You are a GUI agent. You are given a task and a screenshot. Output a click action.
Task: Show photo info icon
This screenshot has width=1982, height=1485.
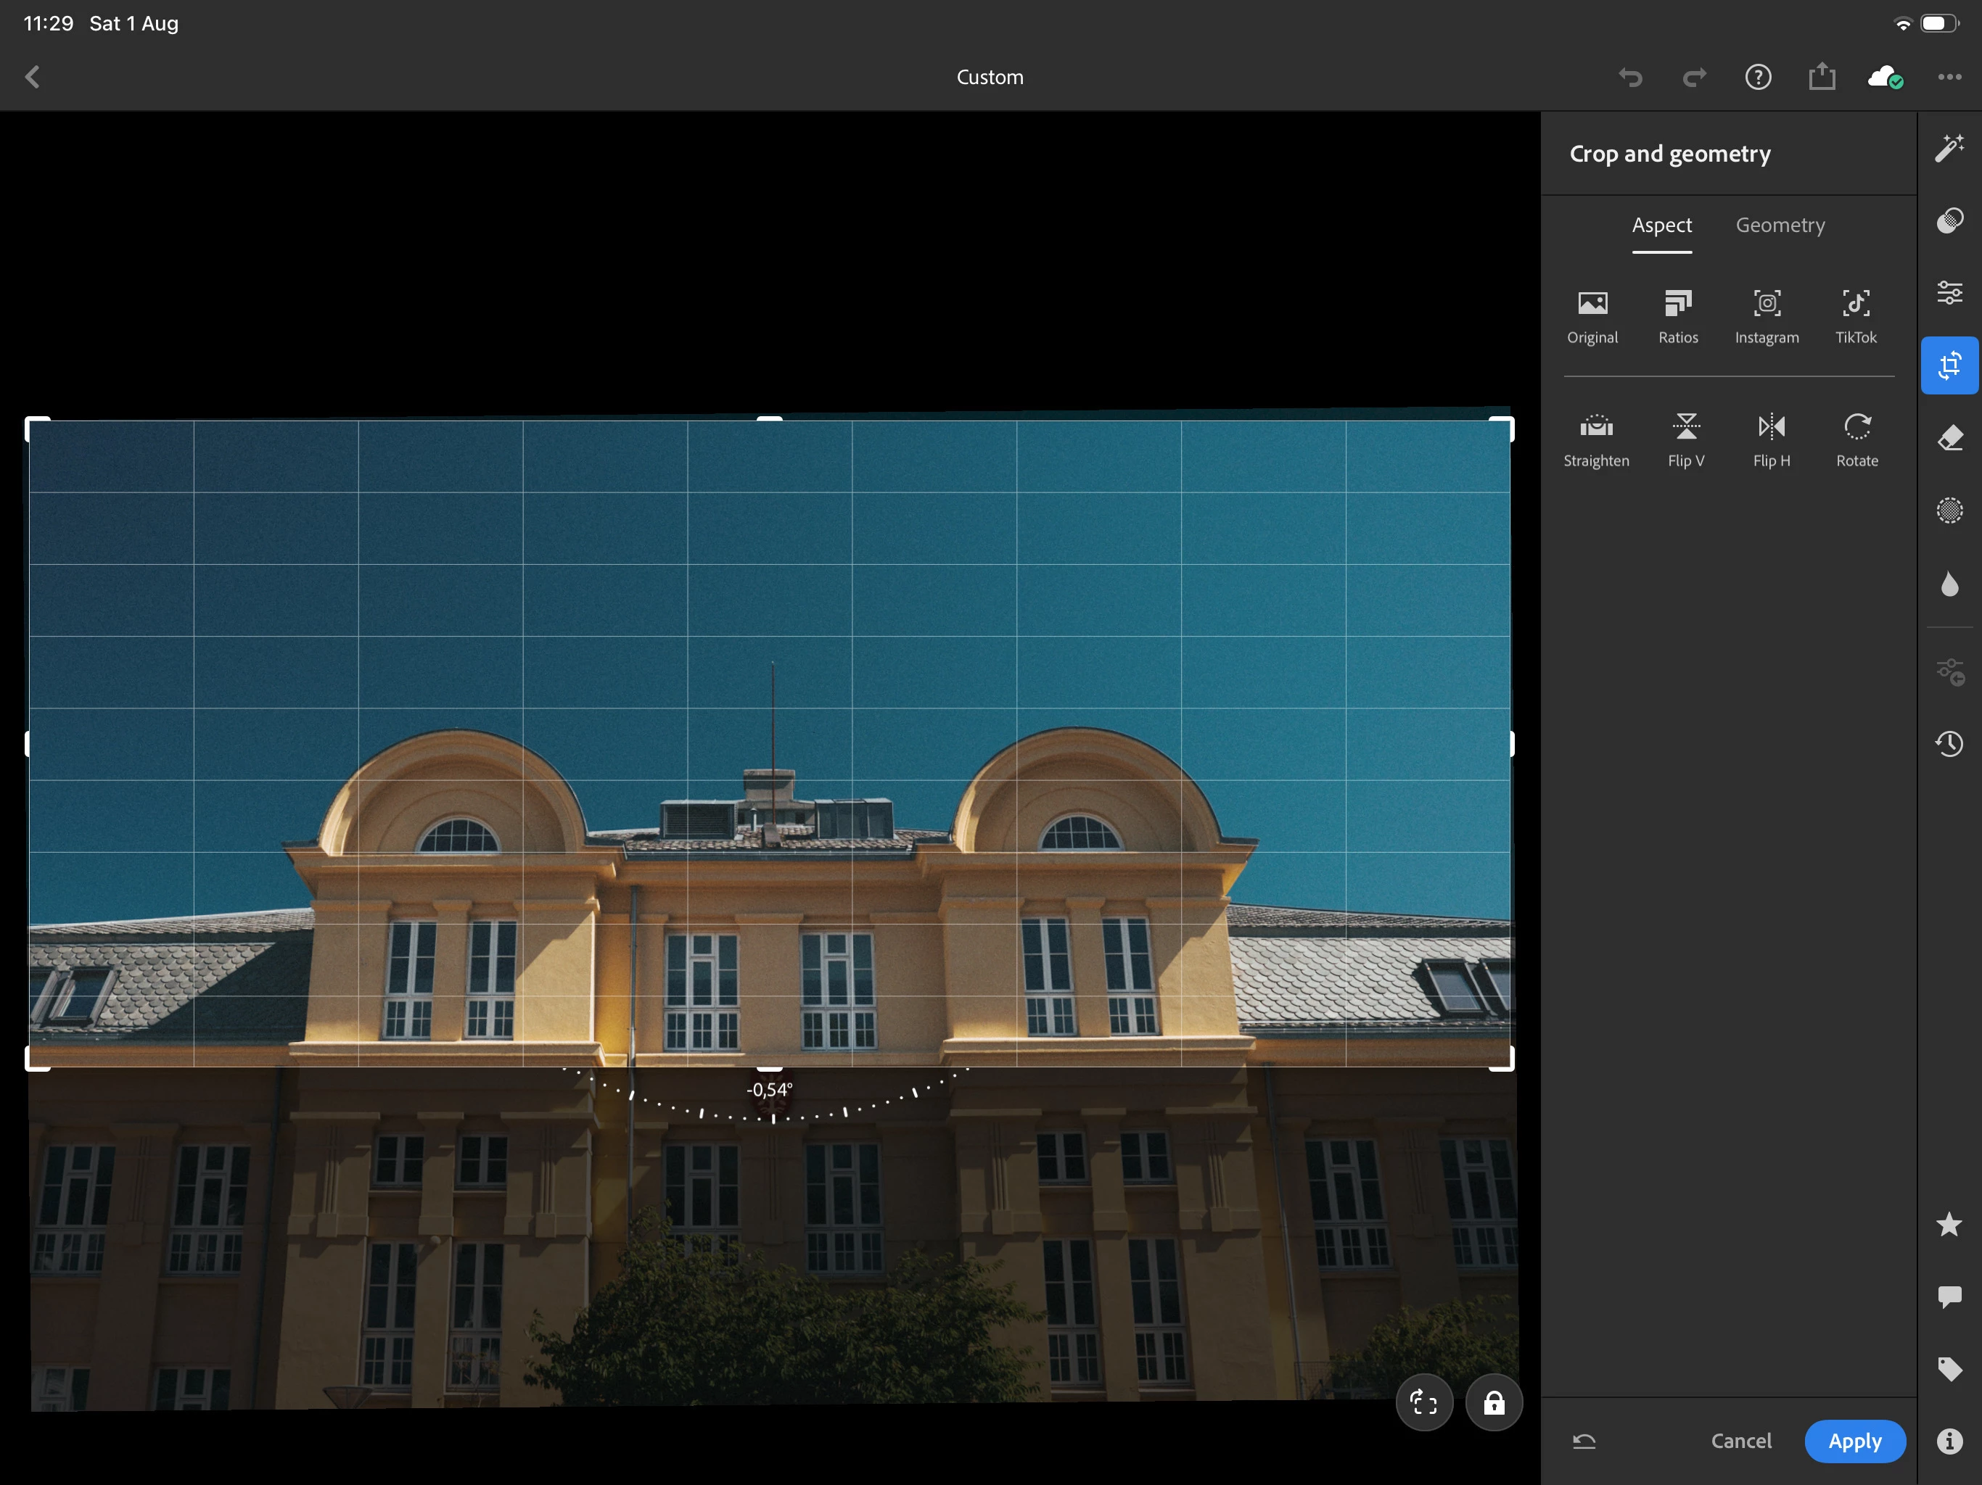point(1949,1441)
